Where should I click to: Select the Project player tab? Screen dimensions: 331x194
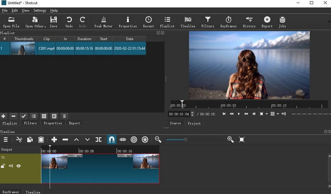(x=194, y=123)
